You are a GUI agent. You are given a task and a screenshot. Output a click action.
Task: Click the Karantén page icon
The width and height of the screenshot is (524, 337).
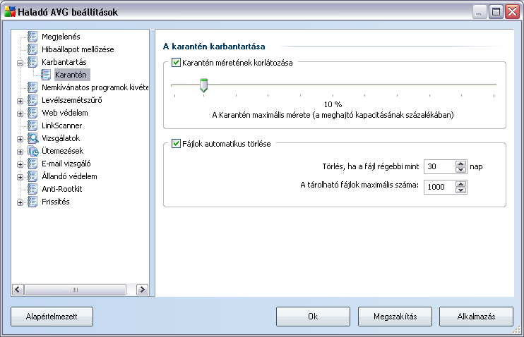[46, 75]
